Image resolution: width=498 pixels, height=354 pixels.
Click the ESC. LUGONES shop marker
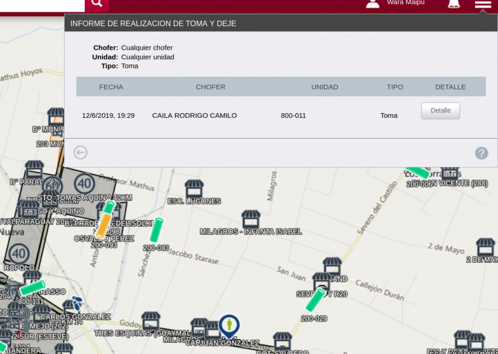[194, 189]
